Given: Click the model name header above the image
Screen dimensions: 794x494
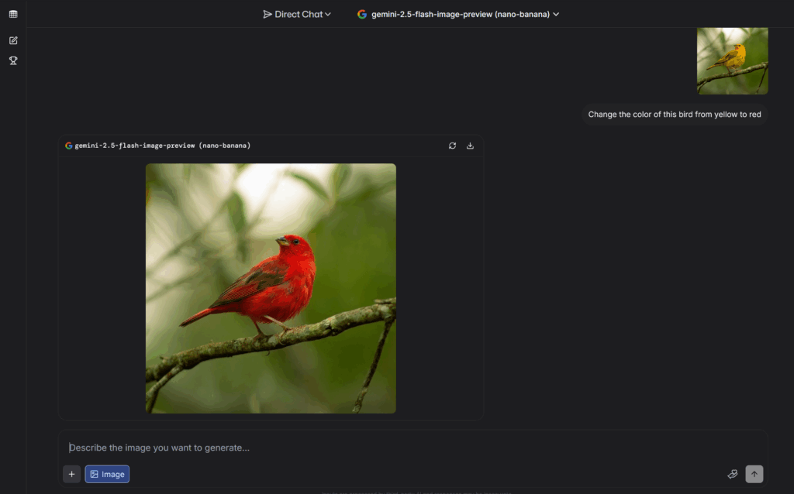Looking at the screenshot, I should point(161,145).
